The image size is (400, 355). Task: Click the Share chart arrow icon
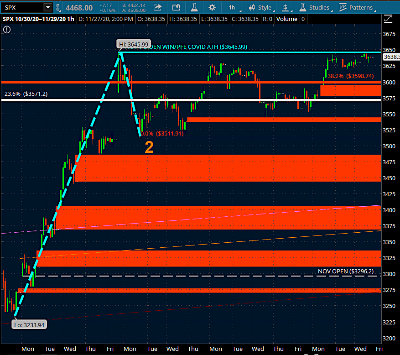157,7
